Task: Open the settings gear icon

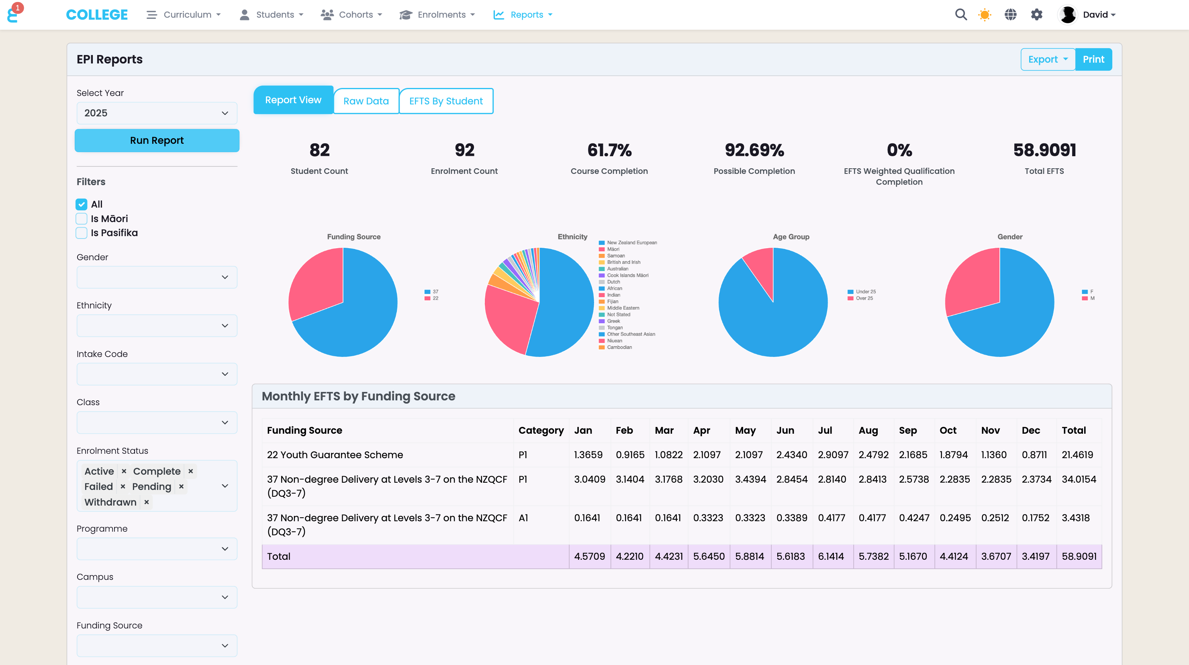Action: tap(1036, 15)
